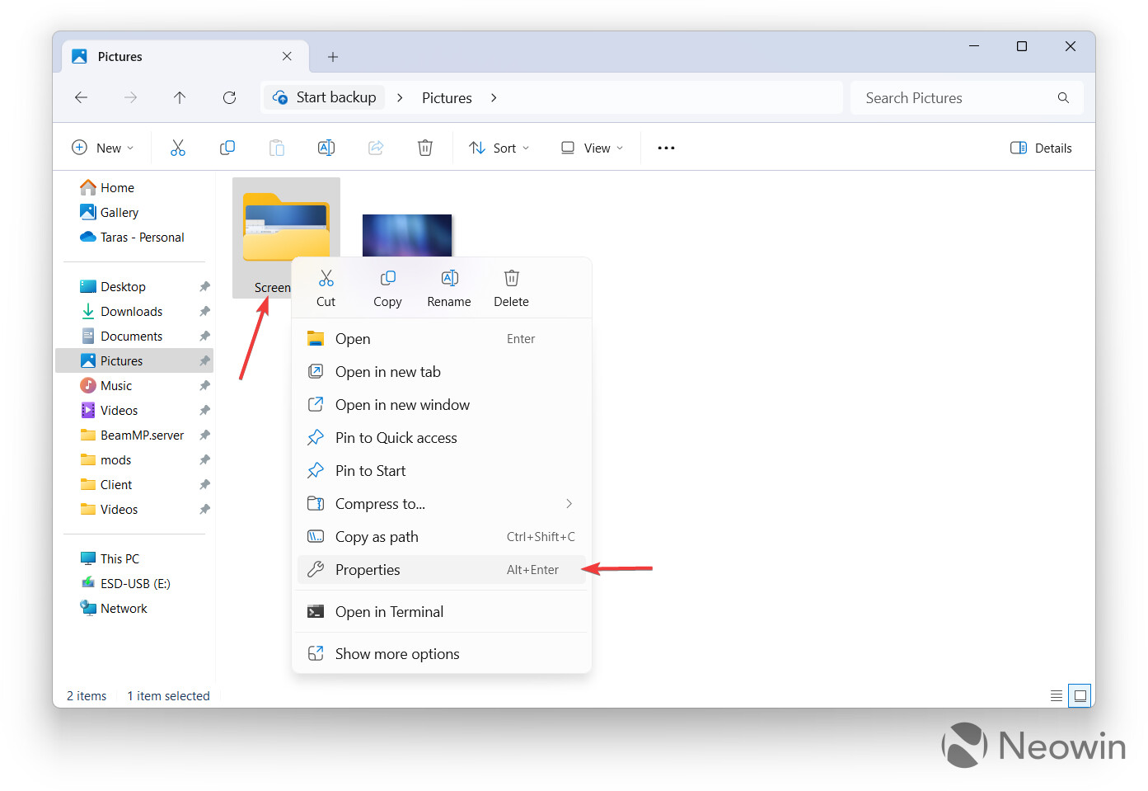The height and width of the screenshot is (791, 1148).
Task: Expand the chevron after Start backup
Action: 400,97
